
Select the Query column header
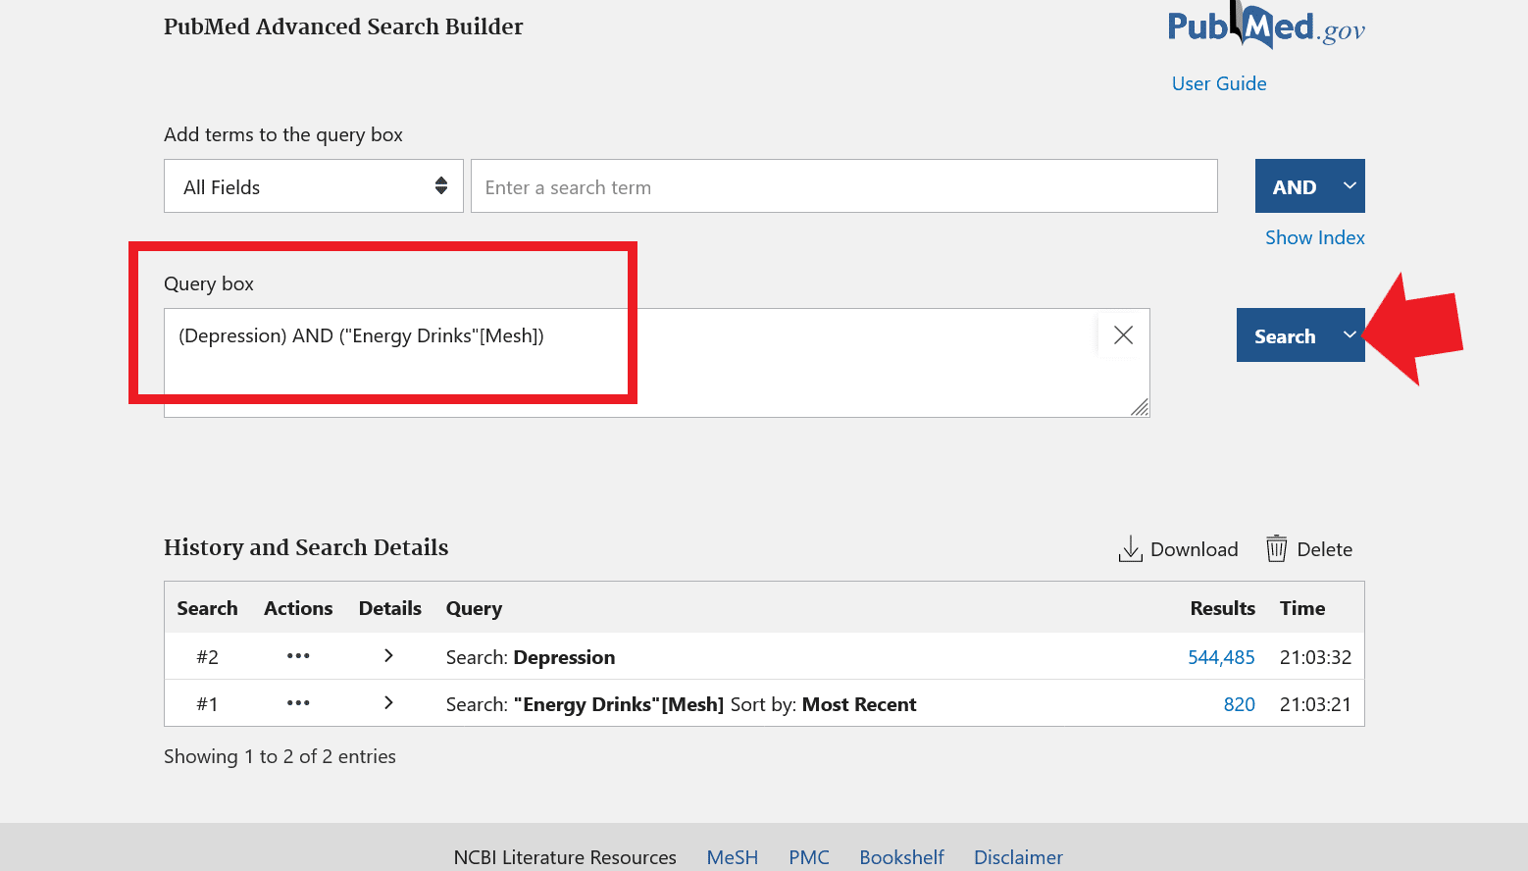(474, 608)
